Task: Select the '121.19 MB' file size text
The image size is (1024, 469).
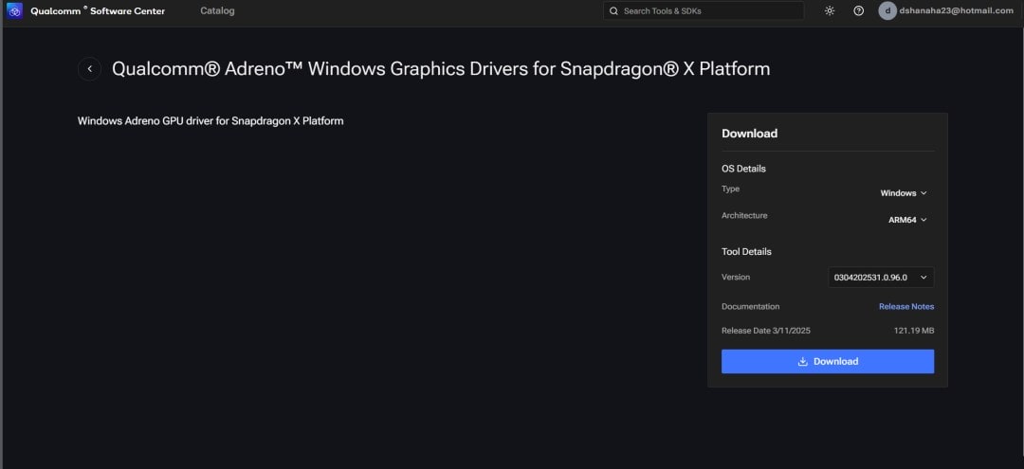Action: tap(914, 331)
